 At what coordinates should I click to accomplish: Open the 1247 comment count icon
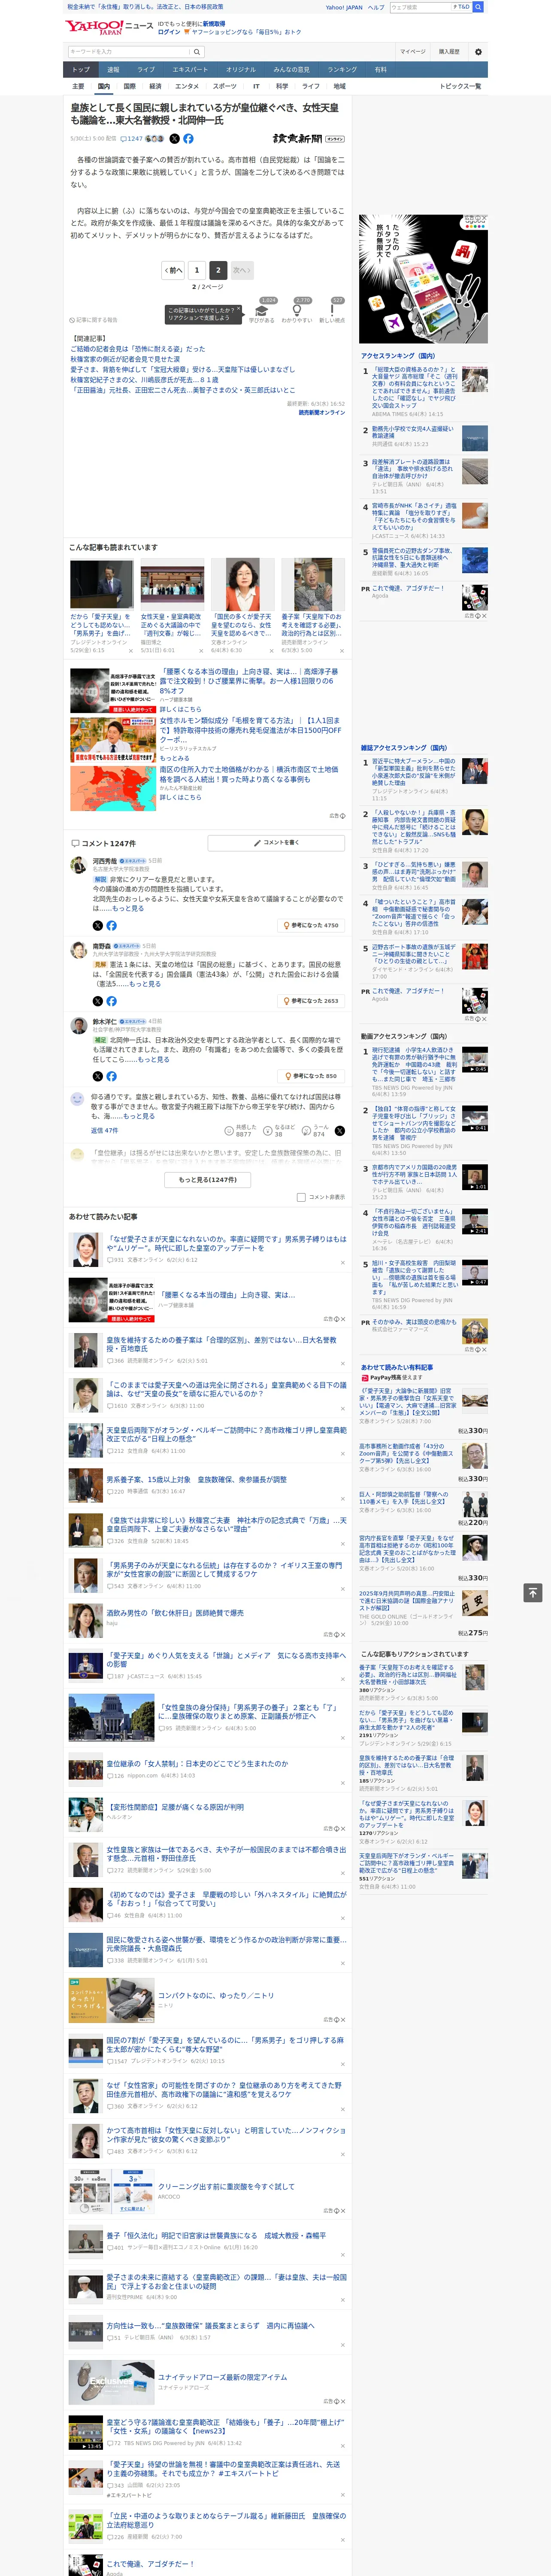(133, 139)
